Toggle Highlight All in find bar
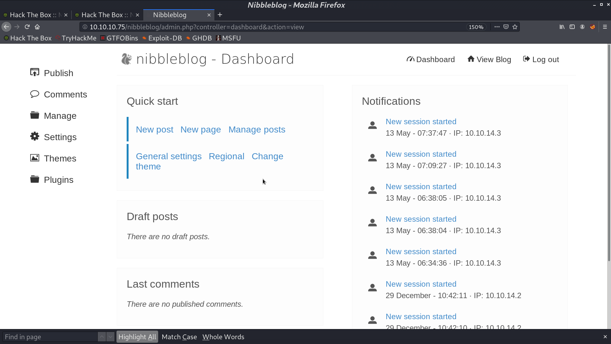Viewport: 611px width, 344px height. (137, 337)
